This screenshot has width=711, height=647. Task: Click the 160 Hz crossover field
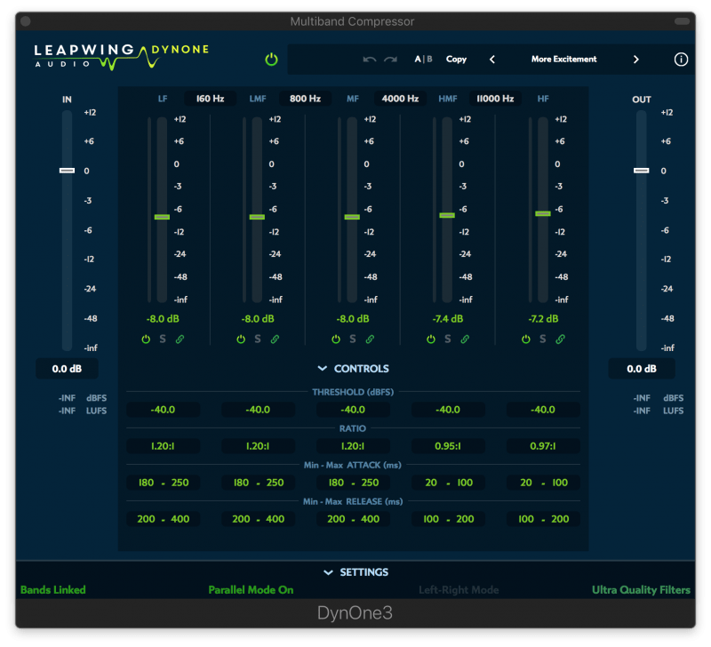click(210, 99)
